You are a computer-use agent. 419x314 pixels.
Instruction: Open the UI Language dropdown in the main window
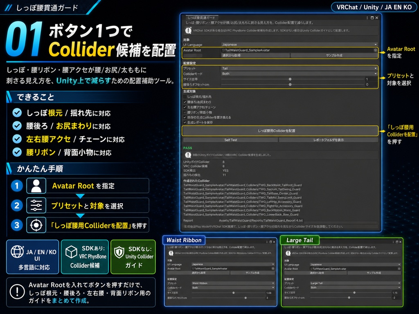[x=299, y=45]
